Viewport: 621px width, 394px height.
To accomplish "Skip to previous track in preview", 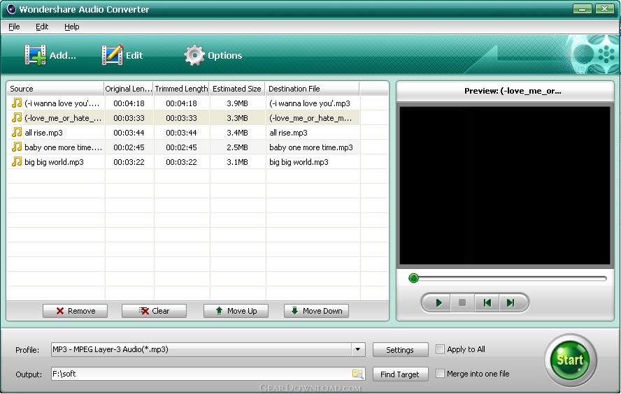I will [x=487, y=302].
